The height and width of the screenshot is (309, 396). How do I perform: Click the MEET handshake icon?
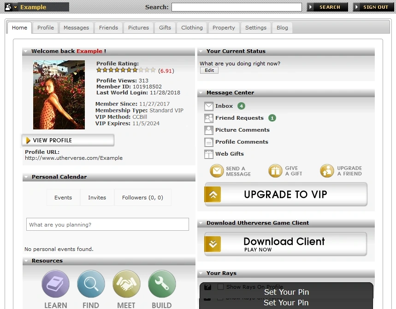tap(126, 284)
